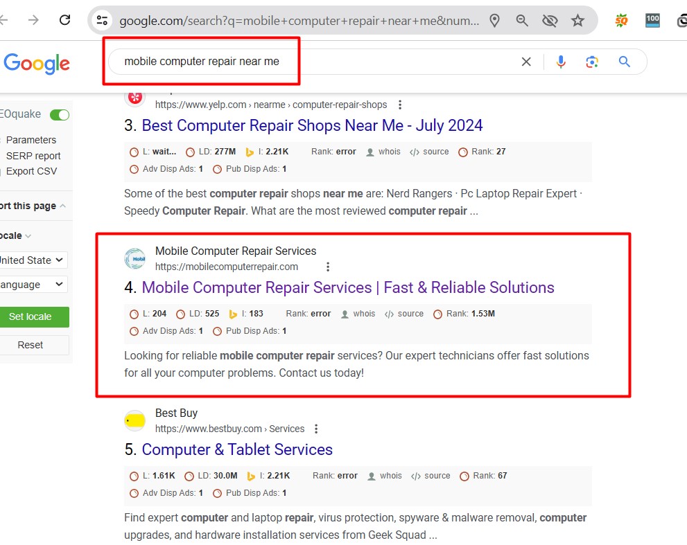The height and width of the screenshot is (545, 687).
Task: Open SEOquake Parameters
Action: tap(31, 140)
